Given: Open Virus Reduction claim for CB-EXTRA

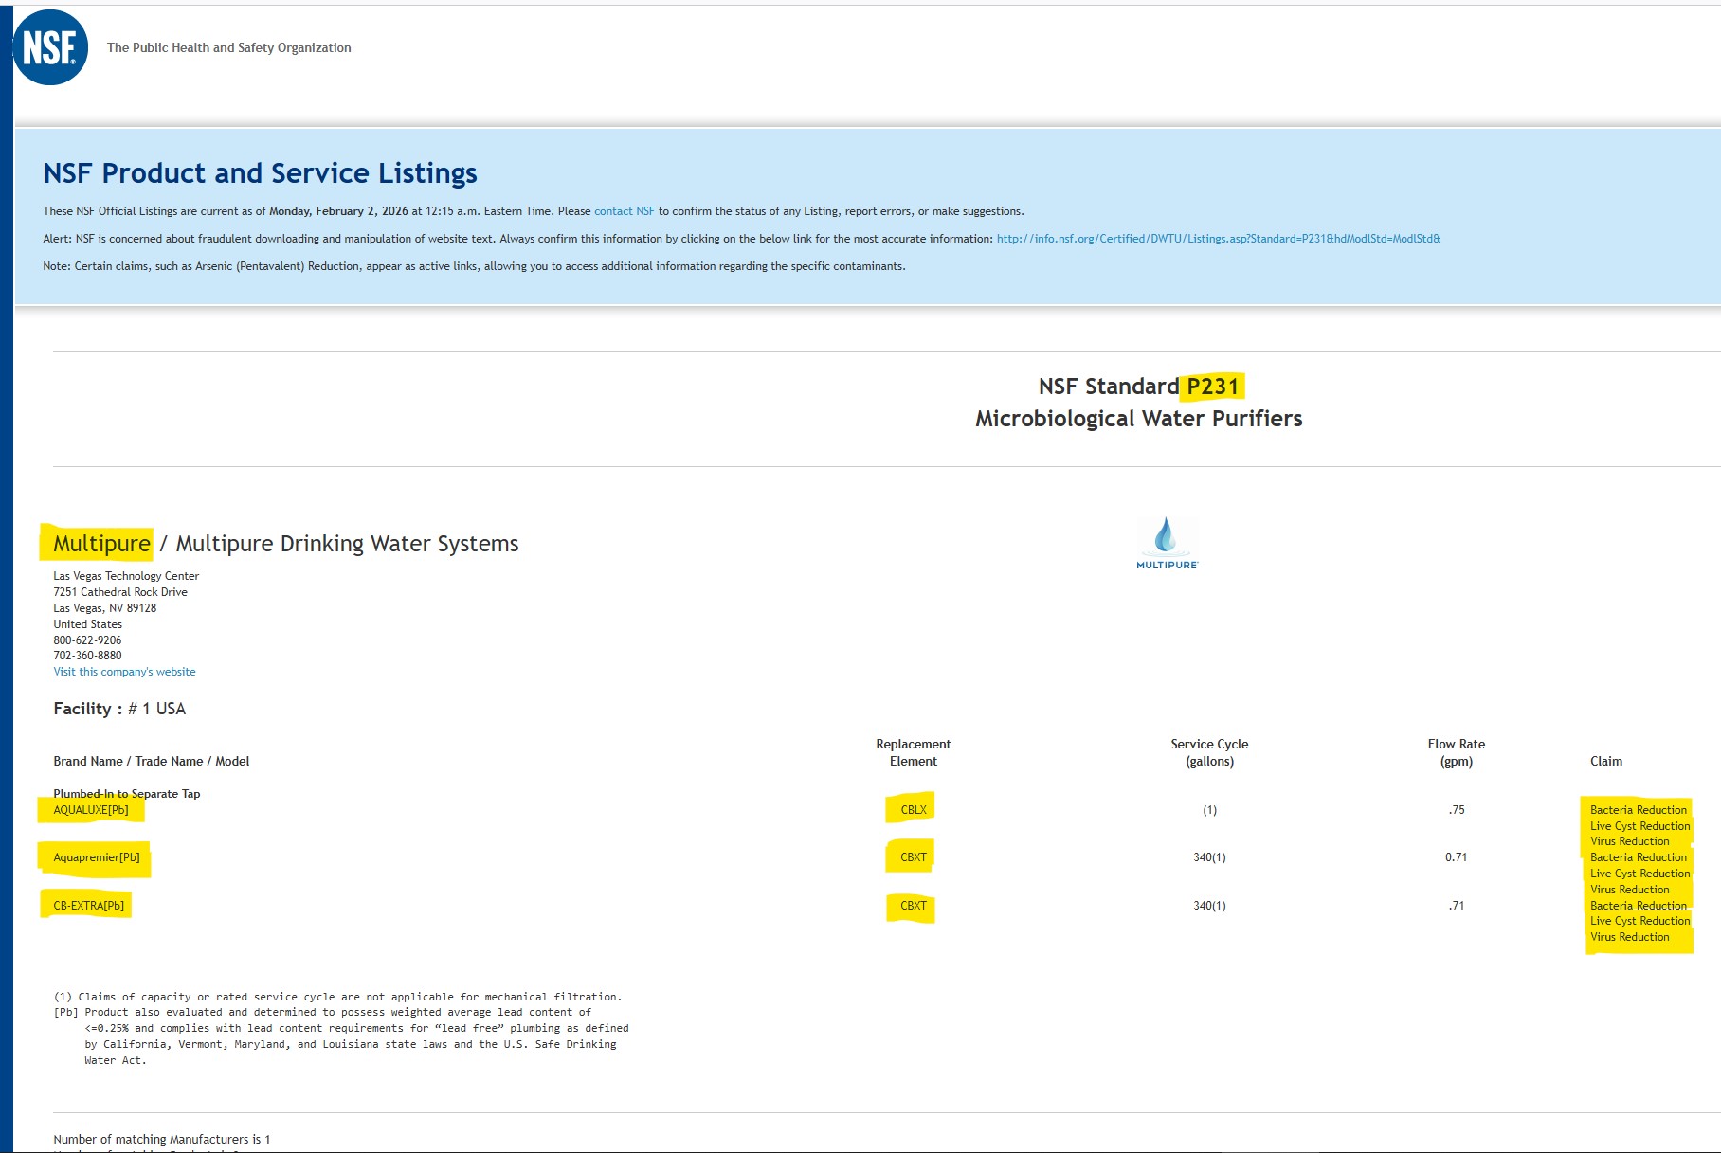Looking at the screenshot, I should click(1629, 937).
